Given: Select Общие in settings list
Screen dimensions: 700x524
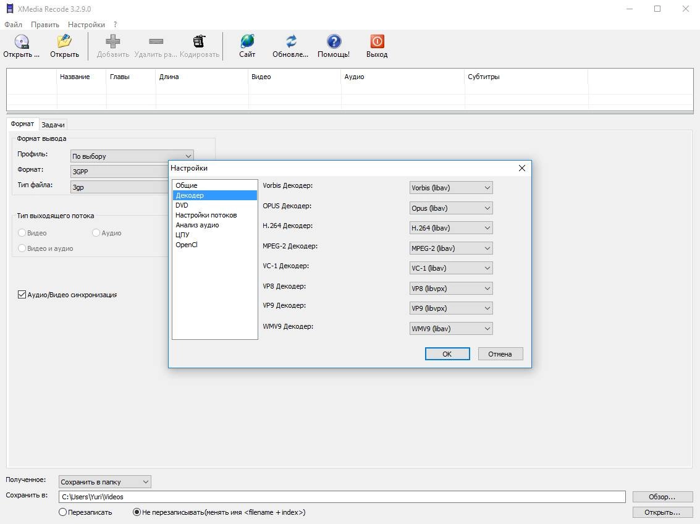Looking at the screenshot, I should tap(215, 185).
